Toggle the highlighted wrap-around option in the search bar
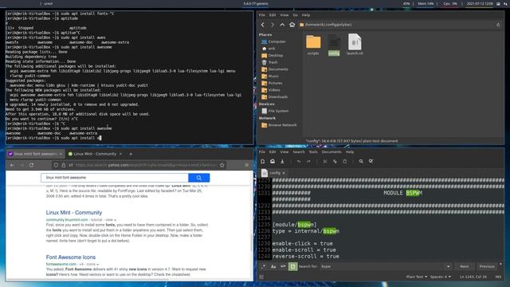The width and height of the screenshot is (510, 287). pyautogui.click(x=292, y=266)
